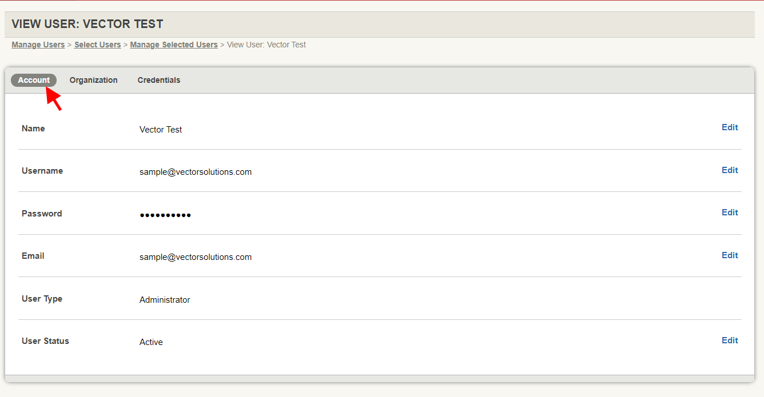Click the Name value Vector Test
Viewport: 764px width, 397px height.
(x=161, y=130)
